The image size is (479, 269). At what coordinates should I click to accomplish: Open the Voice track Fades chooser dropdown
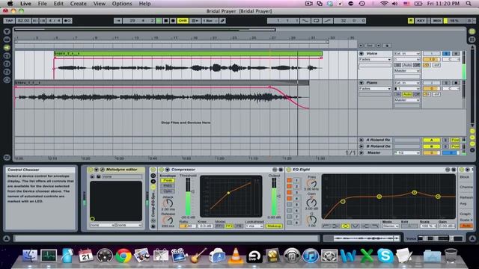pos(375,59)
